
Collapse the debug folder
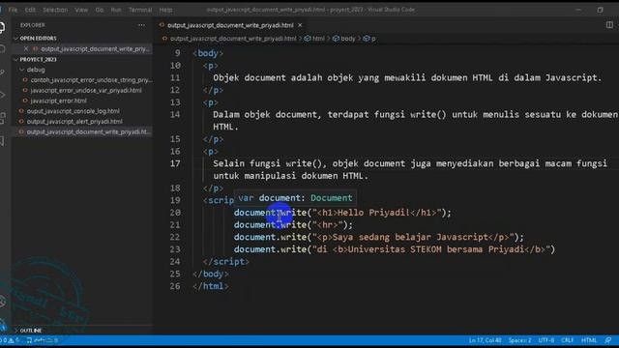[36, 70]
